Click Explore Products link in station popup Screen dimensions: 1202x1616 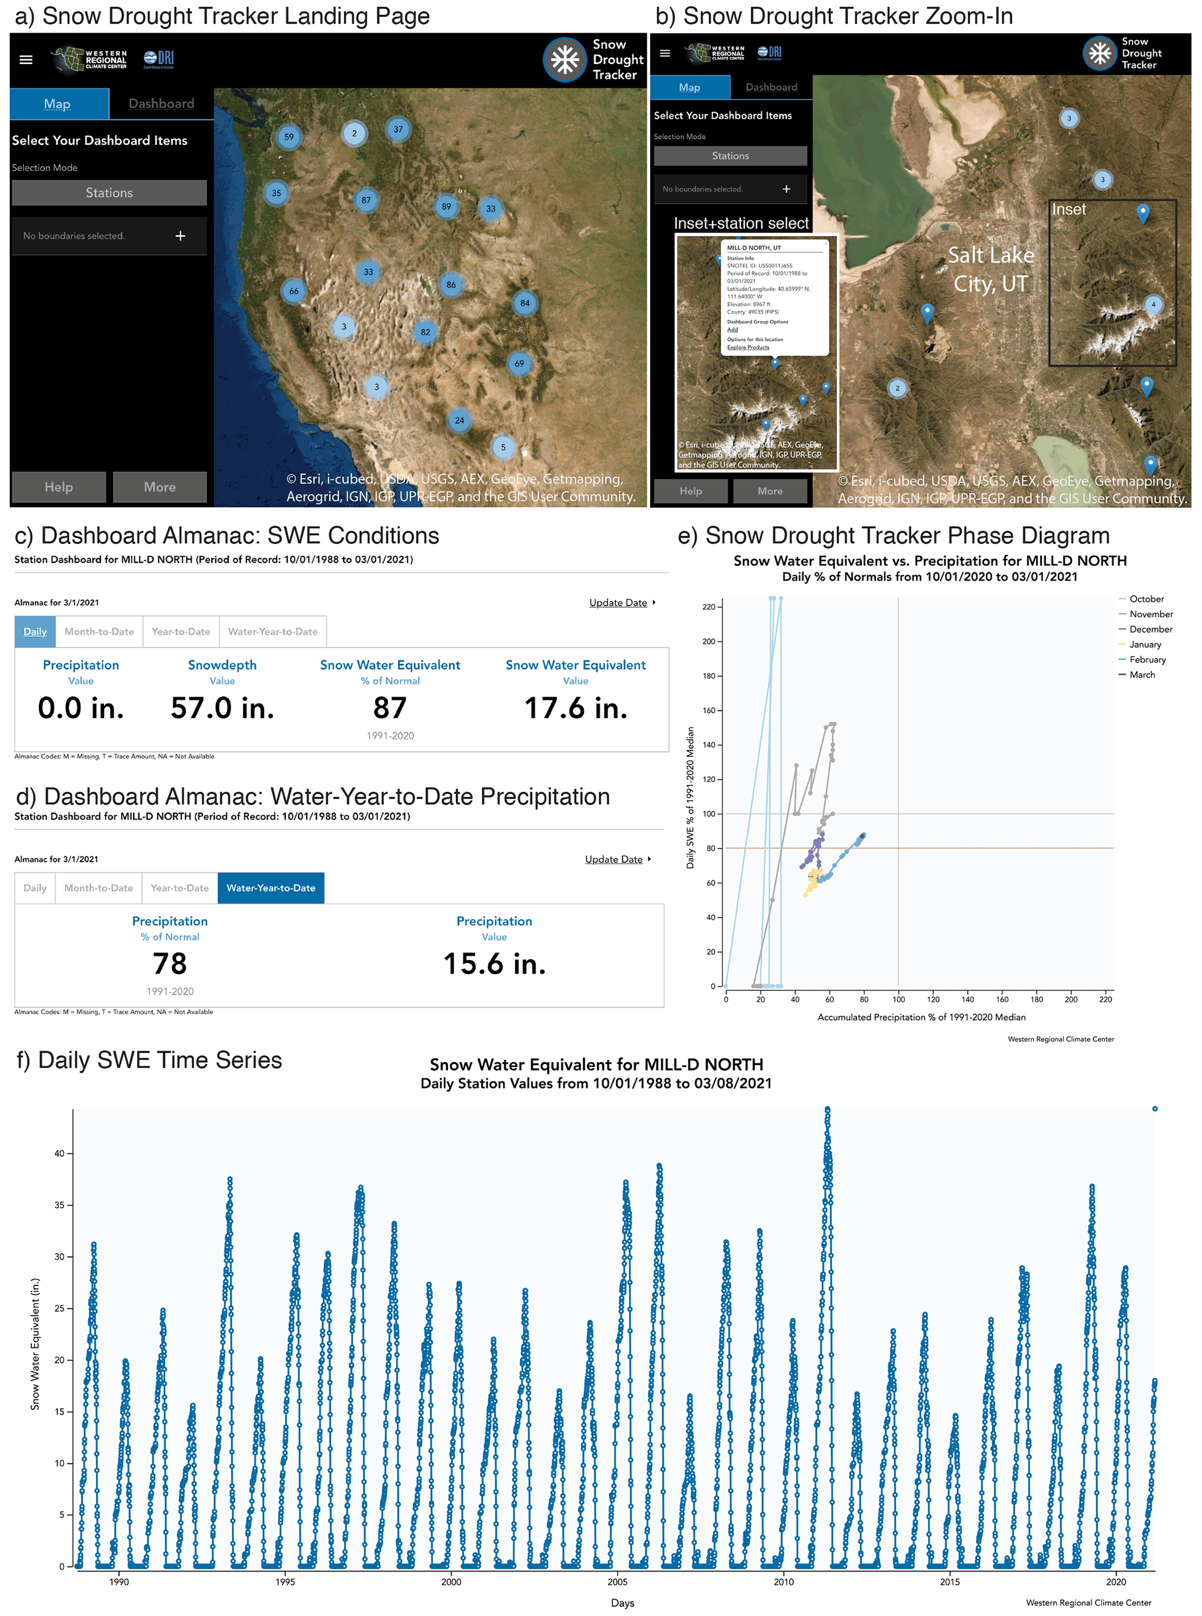click(x=748, y=347)
